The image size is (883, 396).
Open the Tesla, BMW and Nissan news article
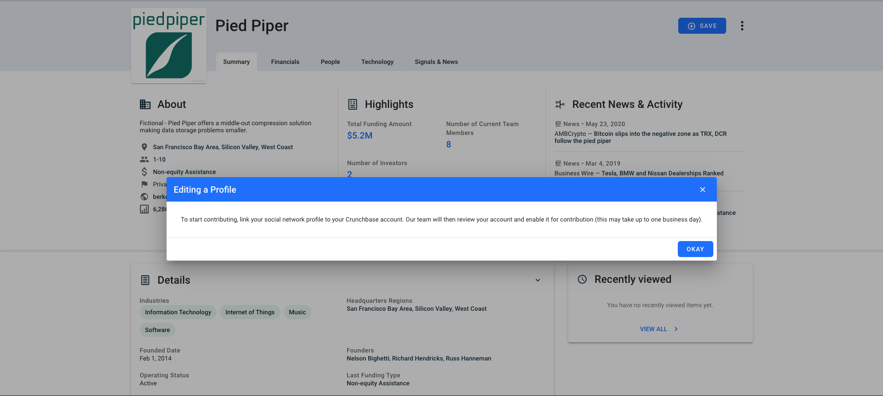click(x=662, y=173)
